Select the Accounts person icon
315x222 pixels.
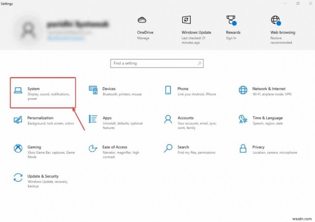pyautogui.click(x=168, y=119)
